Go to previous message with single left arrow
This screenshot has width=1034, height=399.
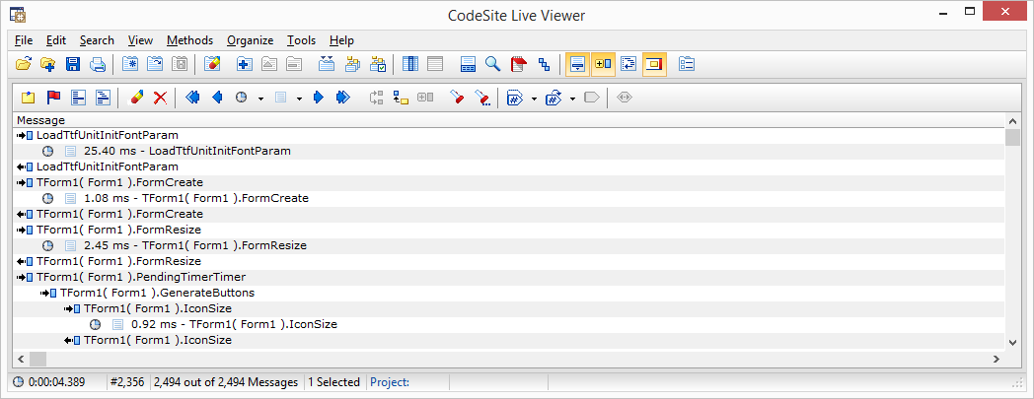coord(217,98)
